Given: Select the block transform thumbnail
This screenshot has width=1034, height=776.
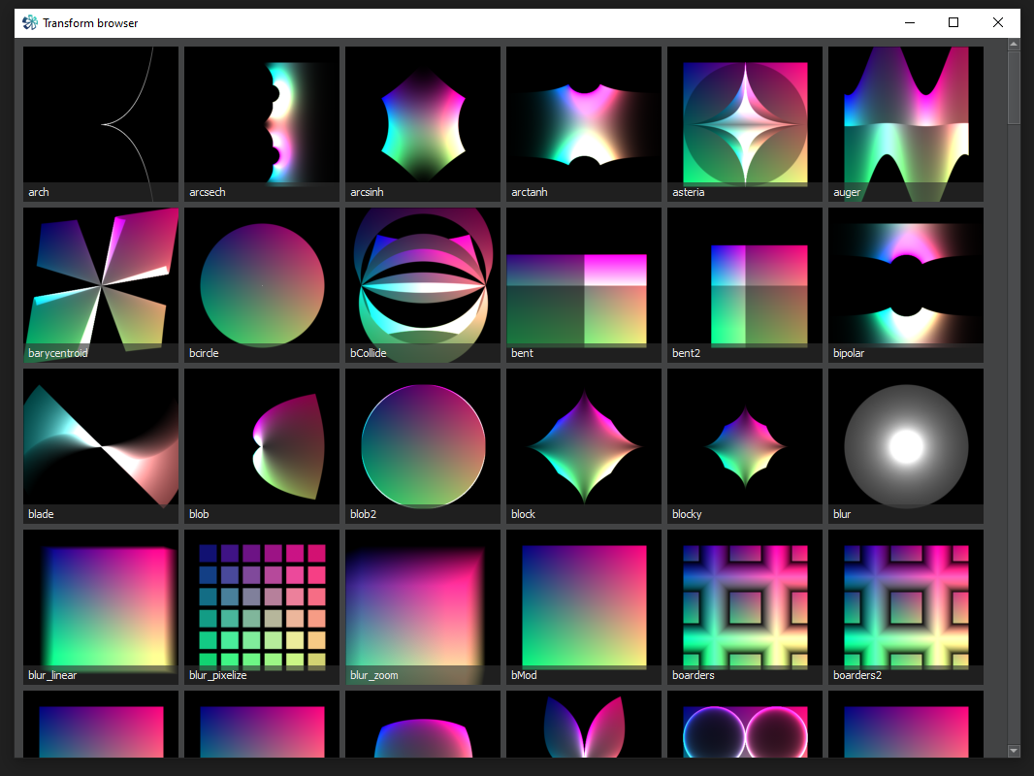Looking at the screenshot, I should coord(584,445).
